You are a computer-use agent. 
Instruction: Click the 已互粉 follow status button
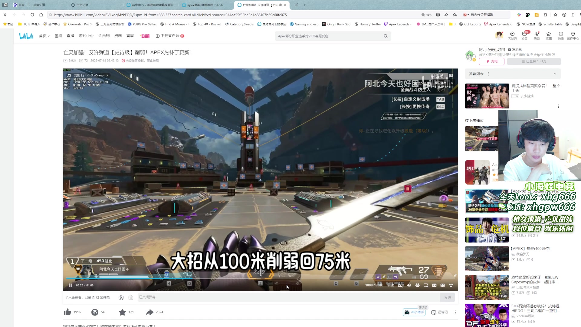coord(534,61)
